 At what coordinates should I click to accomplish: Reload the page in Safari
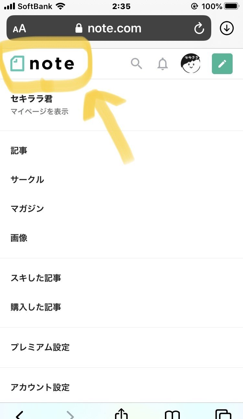[x=199, y=28]
